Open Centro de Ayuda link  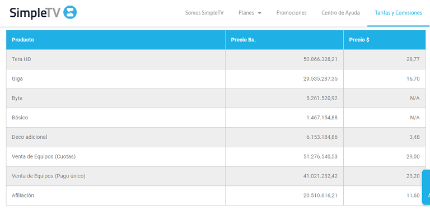[x=340, y=13]
